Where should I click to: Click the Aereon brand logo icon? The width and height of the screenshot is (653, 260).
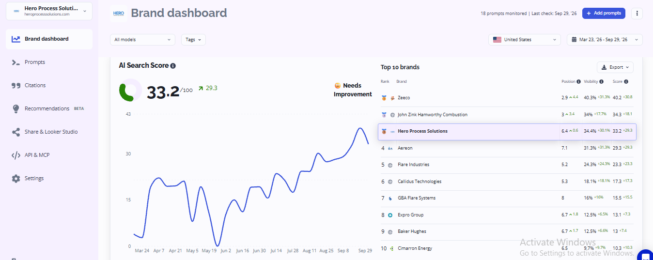click(390, 148)
